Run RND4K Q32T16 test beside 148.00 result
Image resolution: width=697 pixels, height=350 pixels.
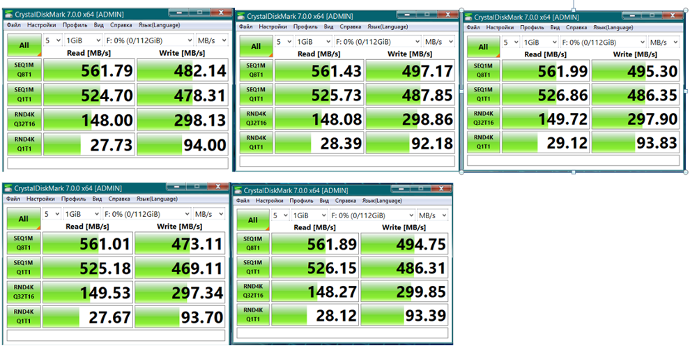(x=24, y=119)
